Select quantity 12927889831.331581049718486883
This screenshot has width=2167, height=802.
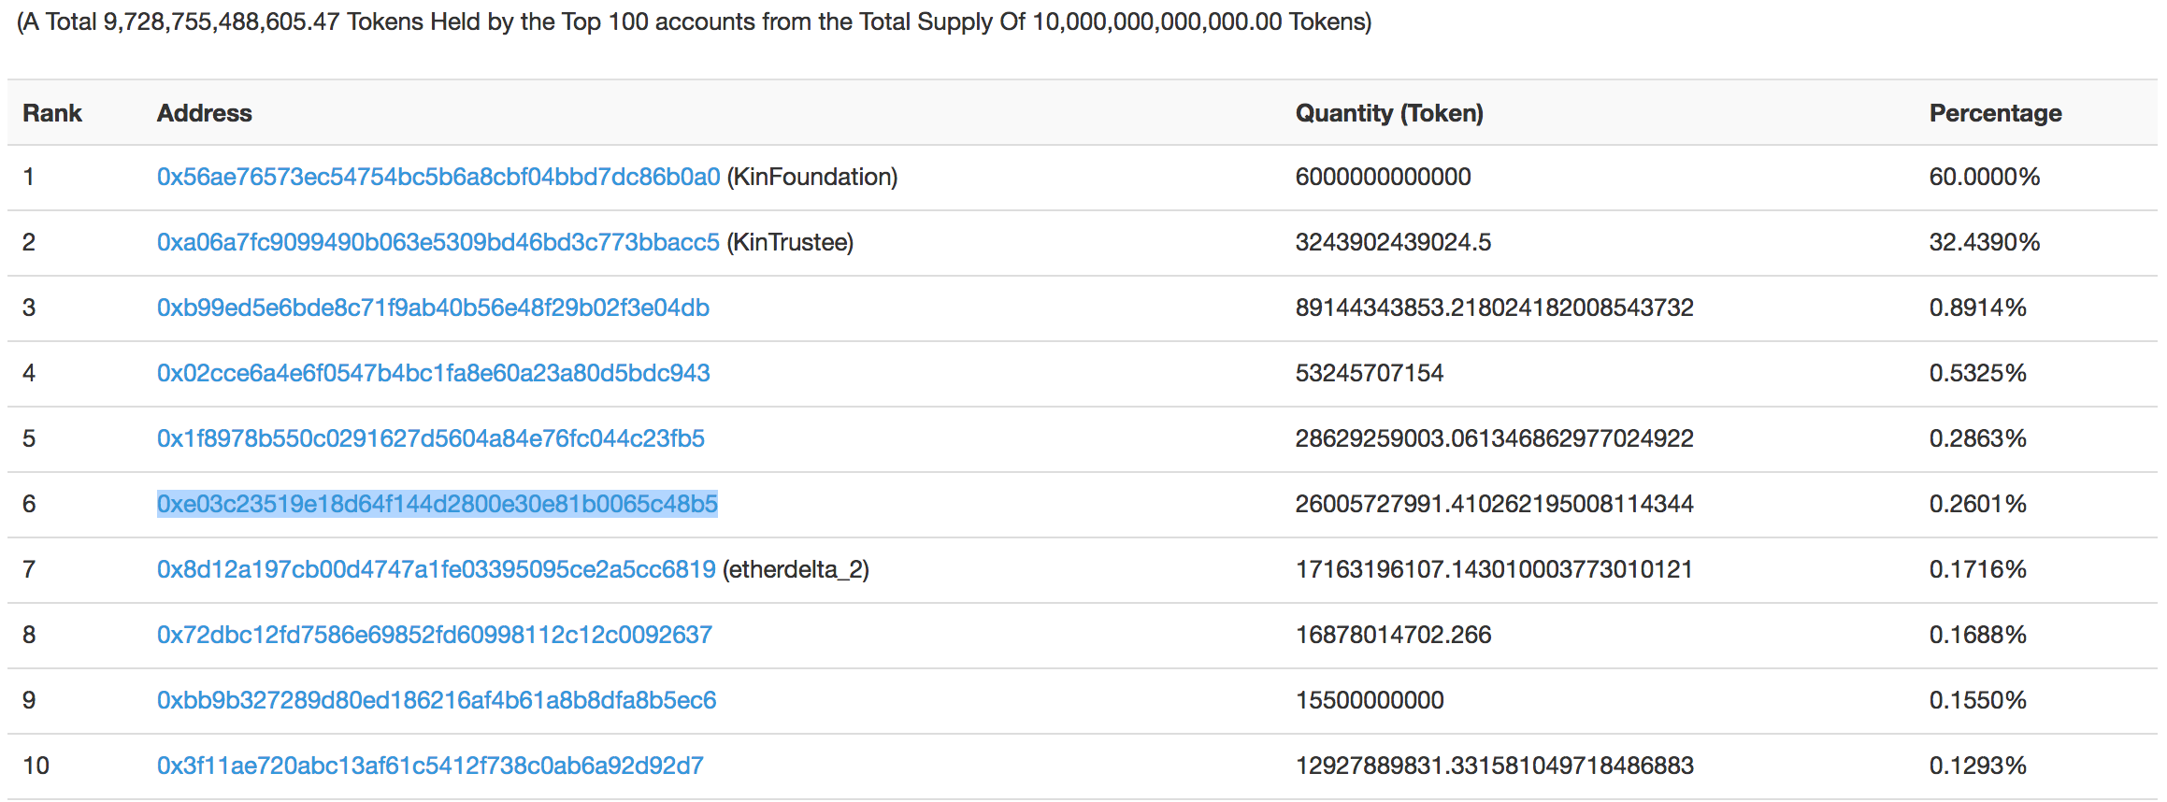click(x=1494, y=766)
